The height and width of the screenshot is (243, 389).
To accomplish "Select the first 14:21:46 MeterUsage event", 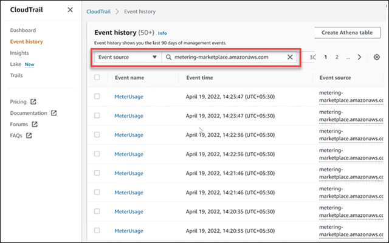I will pos(97,173).
